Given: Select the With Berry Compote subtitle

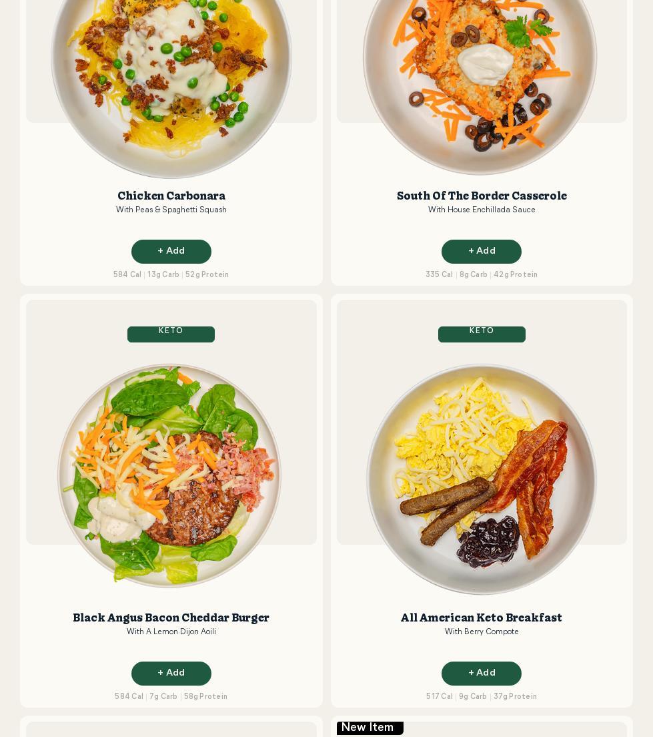Looking at the screenshot, I should point(482,632).
